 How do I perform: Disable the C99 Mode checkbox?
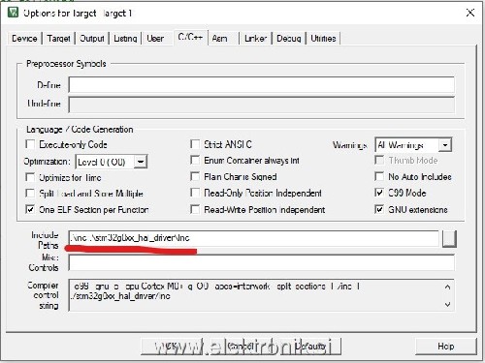[379, 193]
